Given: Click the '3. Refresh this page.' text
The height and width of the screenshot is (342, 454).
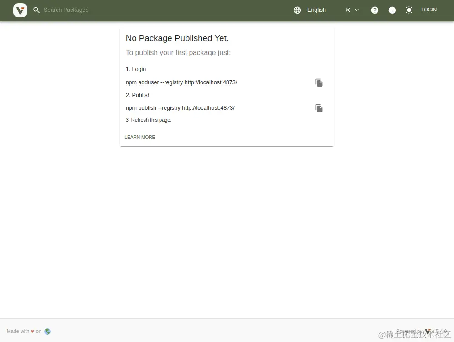Looking at the screenshot, I should pyautogui.click(x=149, y=120).
